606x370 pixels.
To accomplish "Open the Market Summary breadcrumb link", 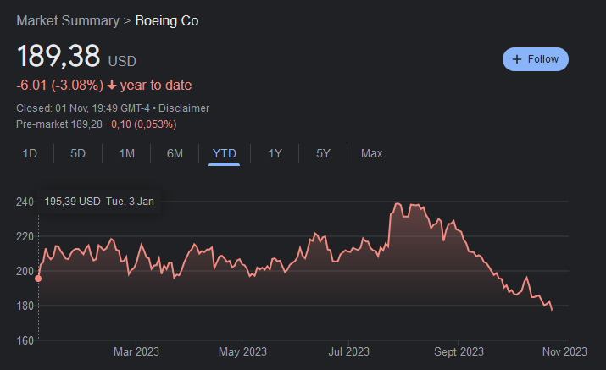I will 68,20.
